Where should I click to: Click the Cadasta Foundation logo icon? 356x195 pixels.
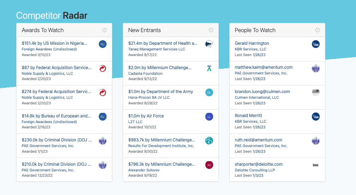209,68
